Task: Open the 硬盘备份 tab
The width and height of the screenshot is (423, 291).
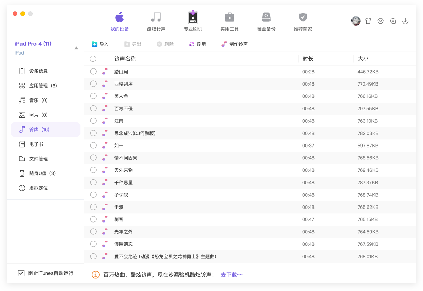Action: (x=266, y=21)
